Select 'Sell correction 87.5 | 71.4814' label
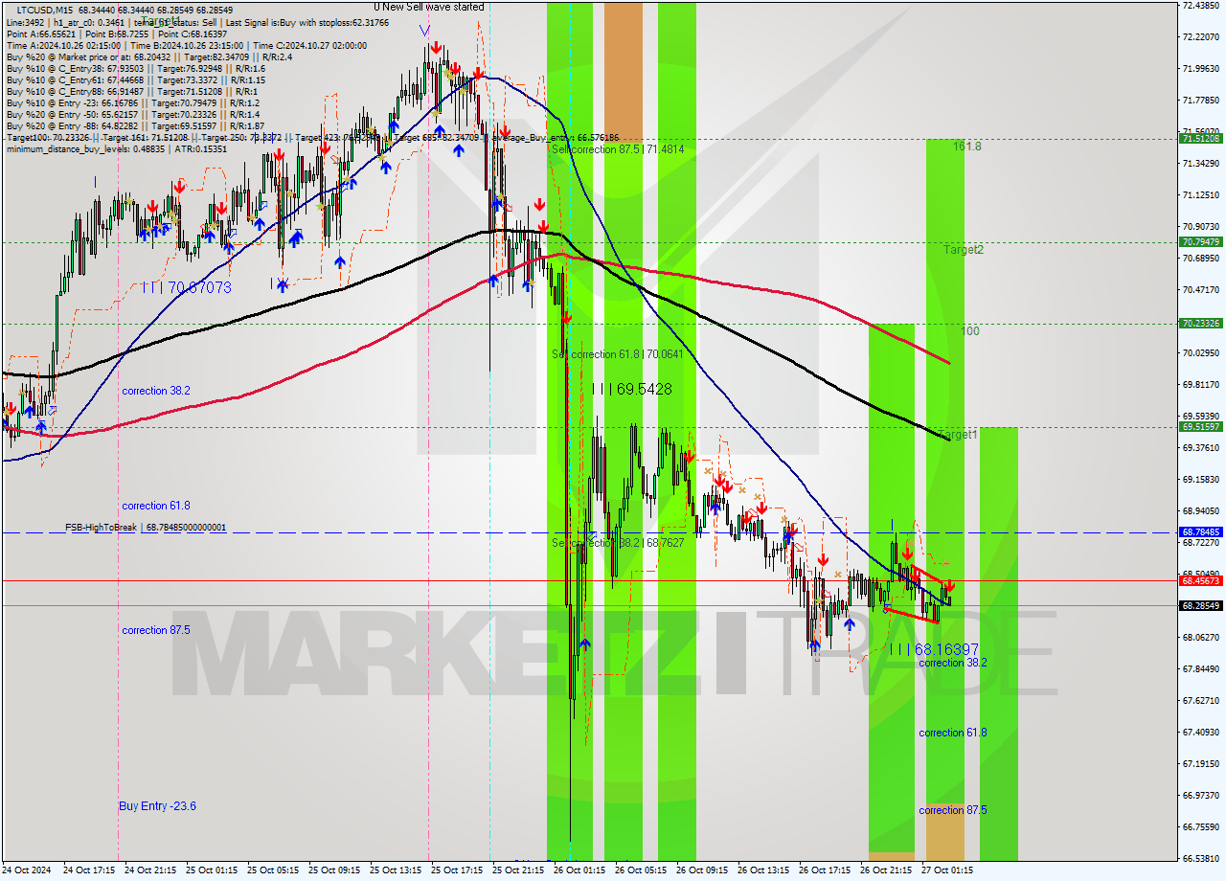 (x=618, y=149)
